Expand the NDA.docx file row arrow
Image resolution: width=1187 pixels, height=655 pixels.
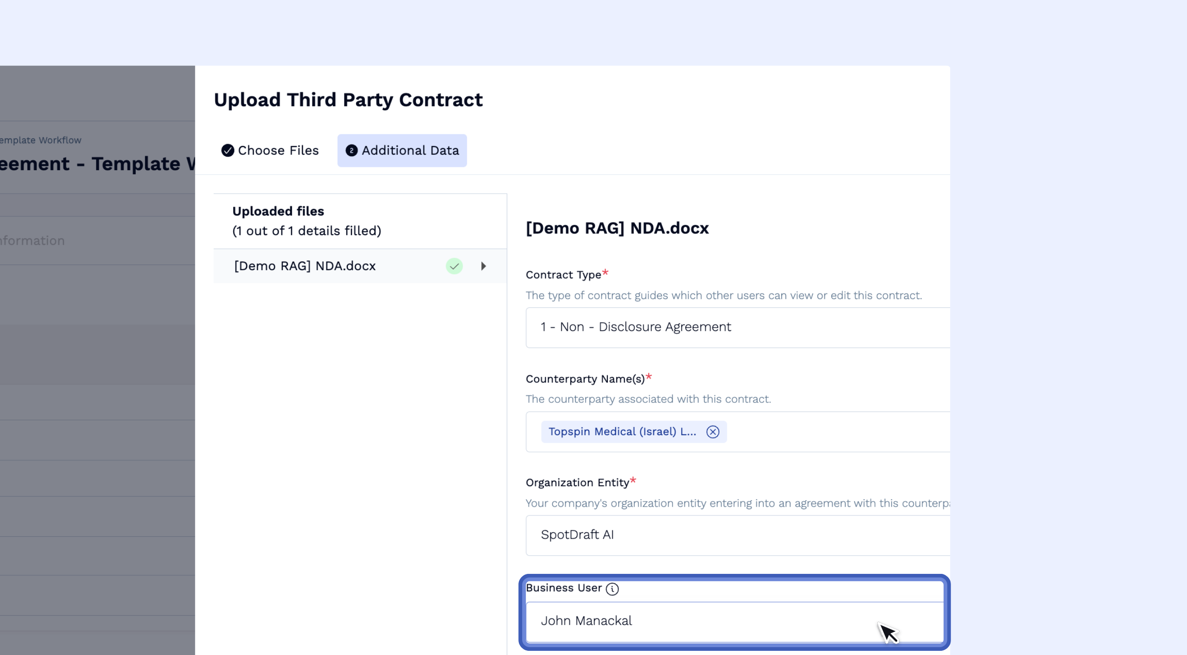[x=484, y=266]
